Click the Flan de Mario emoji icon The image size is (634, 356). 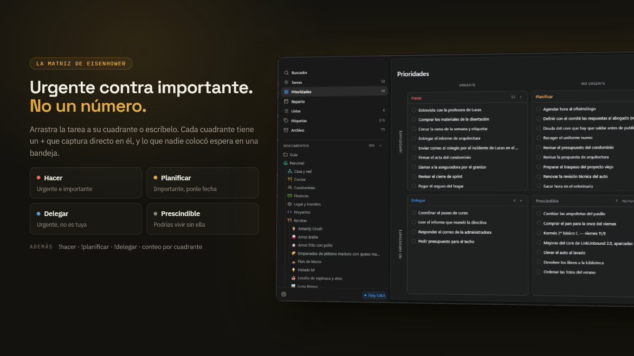pyautogui.click(x=293, y=261)
